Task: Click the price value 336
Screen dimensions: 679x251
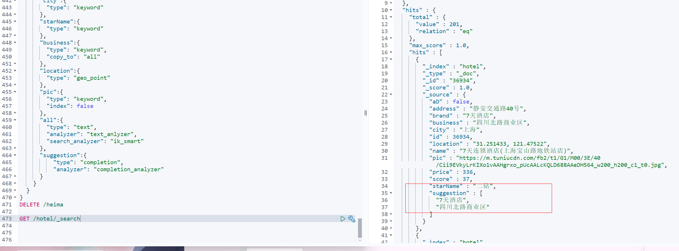Action: (468, 172)
